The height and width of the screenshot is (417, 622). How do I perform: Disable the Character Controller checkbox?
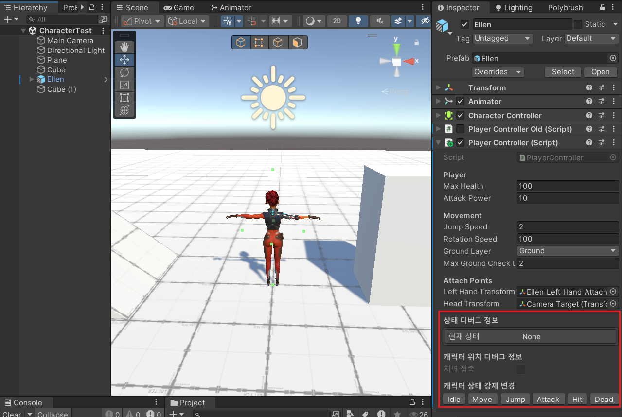(461, 115)
